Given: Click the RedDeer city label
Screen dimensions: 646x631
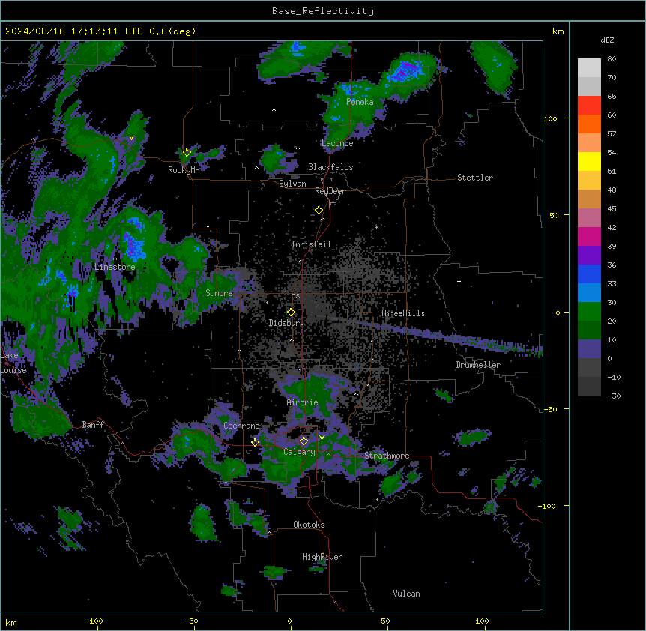Looking at the screenshot, I should [330, 191].
